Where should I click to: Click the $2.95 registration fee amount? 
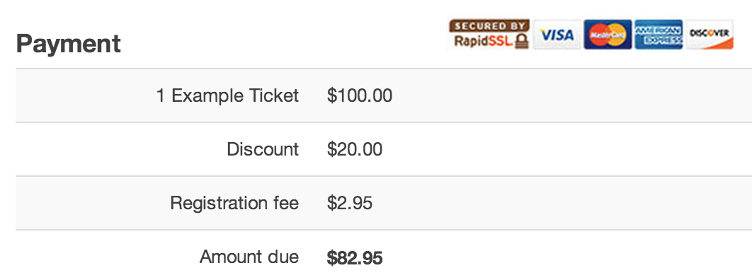pos(350,203)
